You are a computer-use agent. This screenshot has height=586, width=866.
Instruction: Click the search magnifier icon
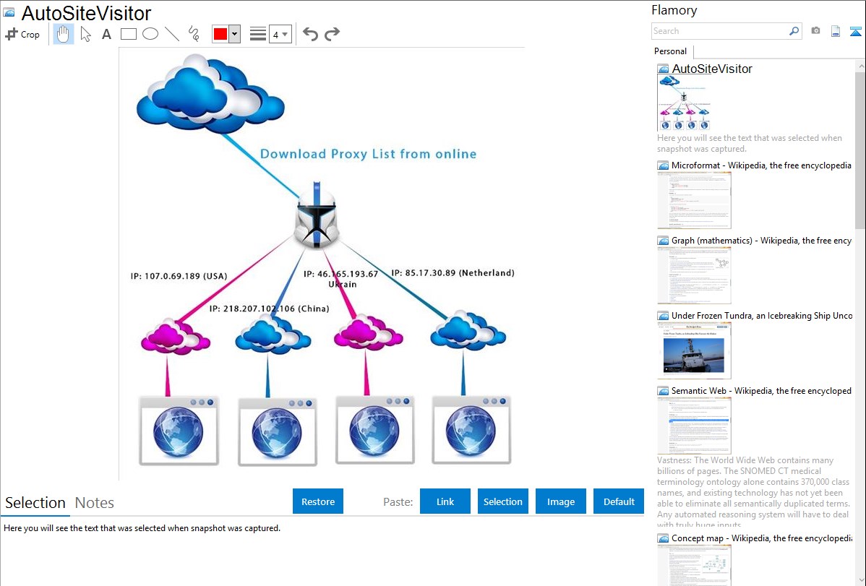(794, 31)
